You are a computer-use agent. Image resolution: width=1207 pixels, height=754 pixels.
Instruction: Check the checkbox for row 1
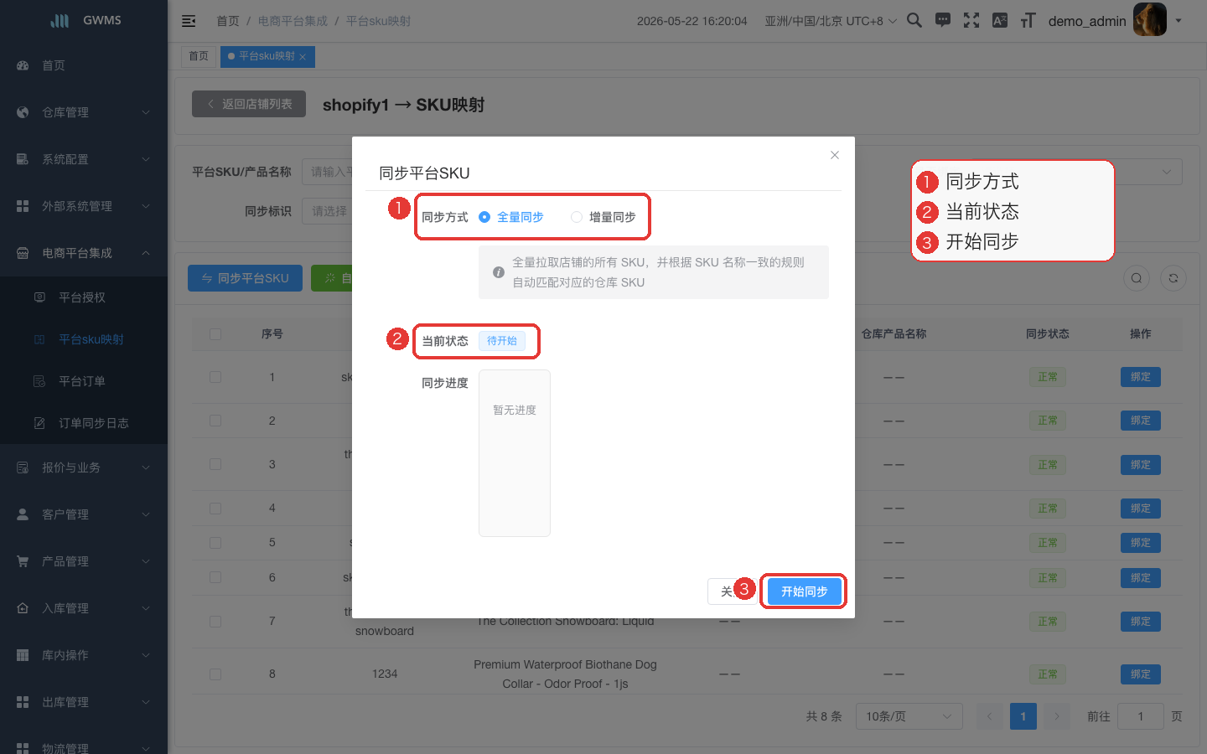pos(215,377)
